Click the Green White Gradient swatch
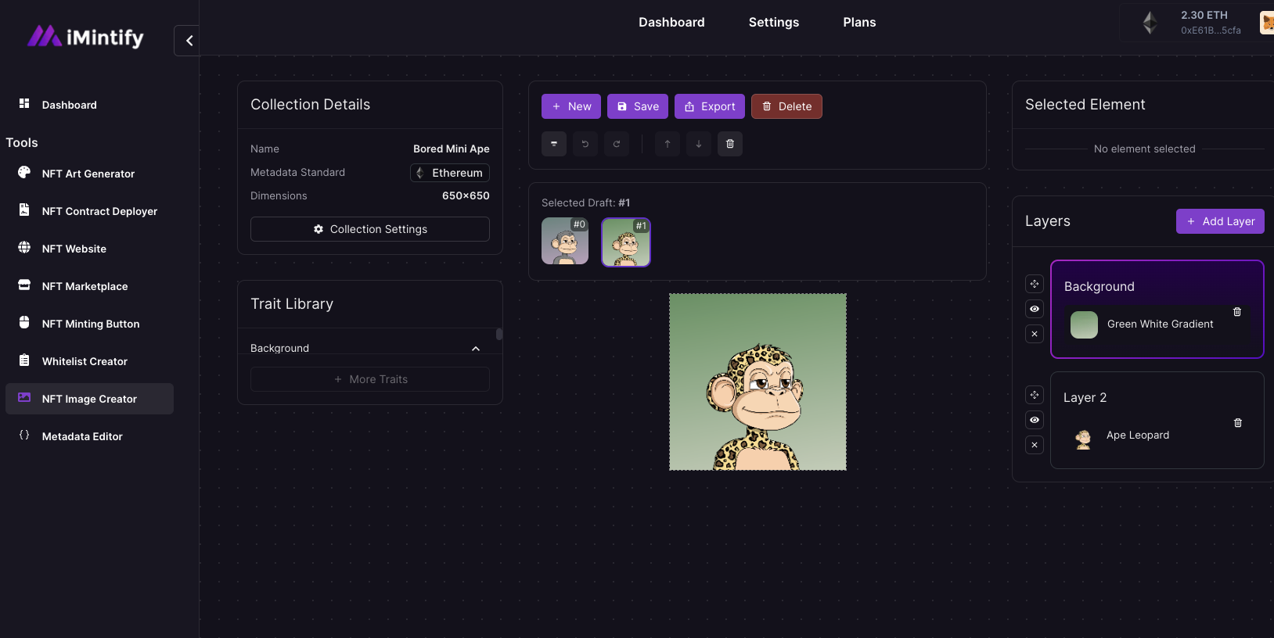The height and width of the screenshot is (638, 1274). 1084,324
